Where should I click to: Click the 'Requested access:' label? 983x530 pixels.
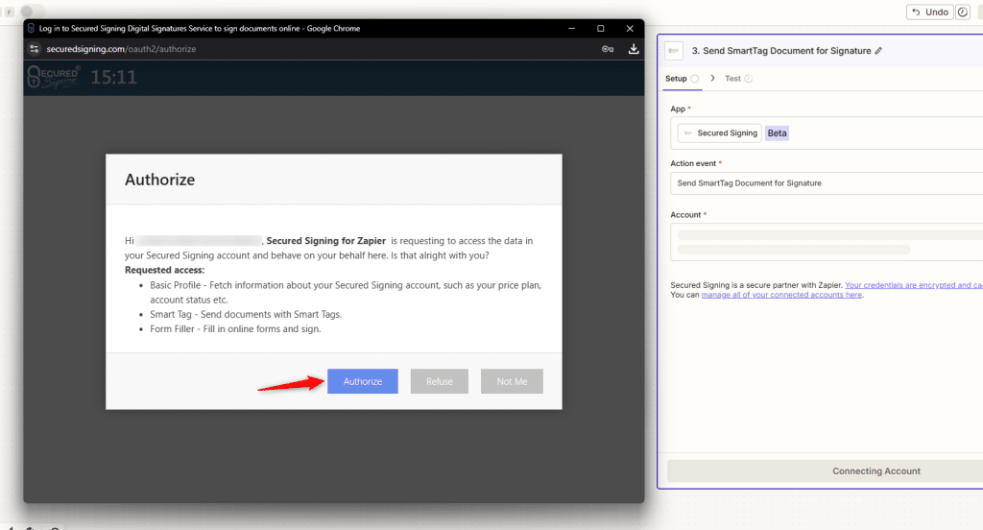[x=164, y=271]
